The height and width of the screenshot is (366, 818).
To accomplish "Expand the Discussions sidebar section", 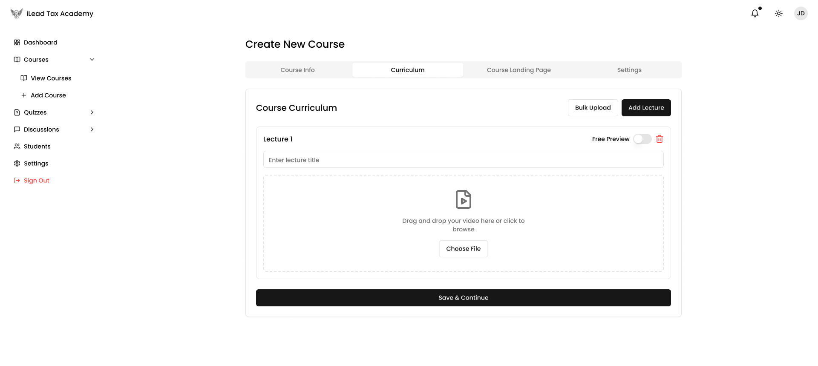I will (x=92, y=130).
